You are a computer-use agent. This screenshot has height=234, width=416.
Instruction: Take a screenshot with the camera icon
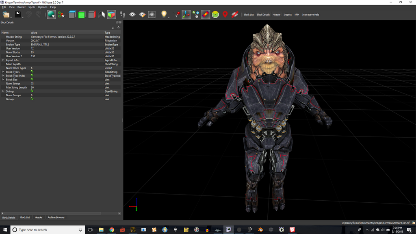[152, 15]
